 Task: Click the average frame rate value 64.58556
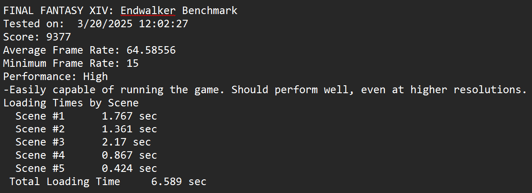coord(151,50)
